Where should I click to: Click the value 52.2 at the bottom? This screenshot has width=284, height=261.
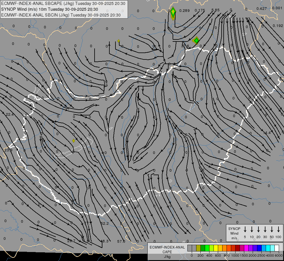tap(105, 224)
